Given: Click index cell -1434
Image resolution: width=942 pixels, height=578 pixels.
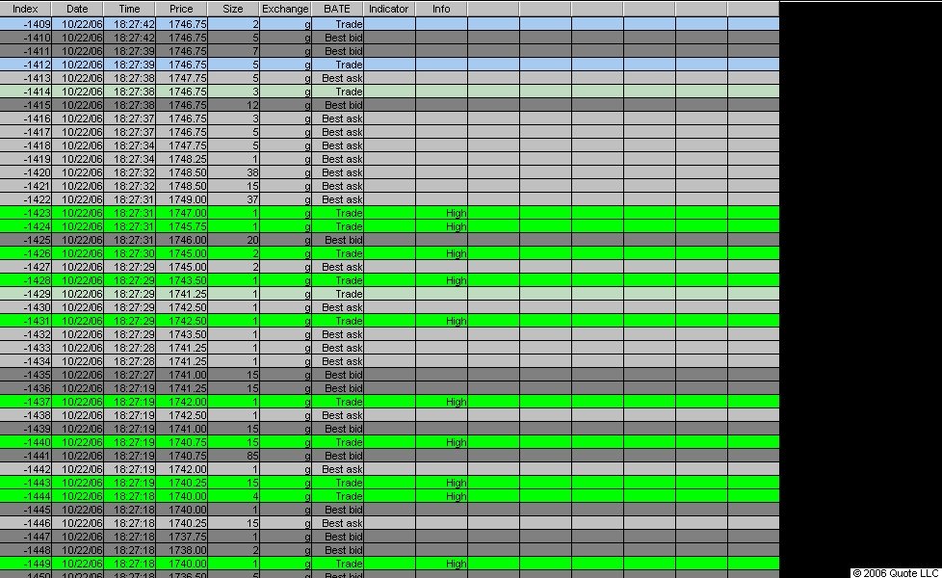Looking at the screenshot, I should (x=26, y=361).
